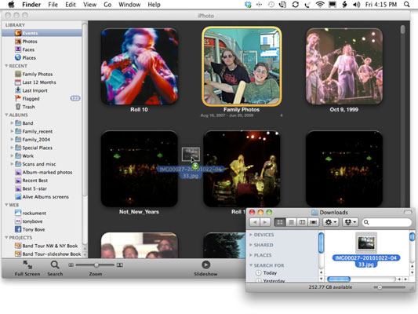Collapse the PROJECTS section

pyautogui.click(x=6, y=238)
